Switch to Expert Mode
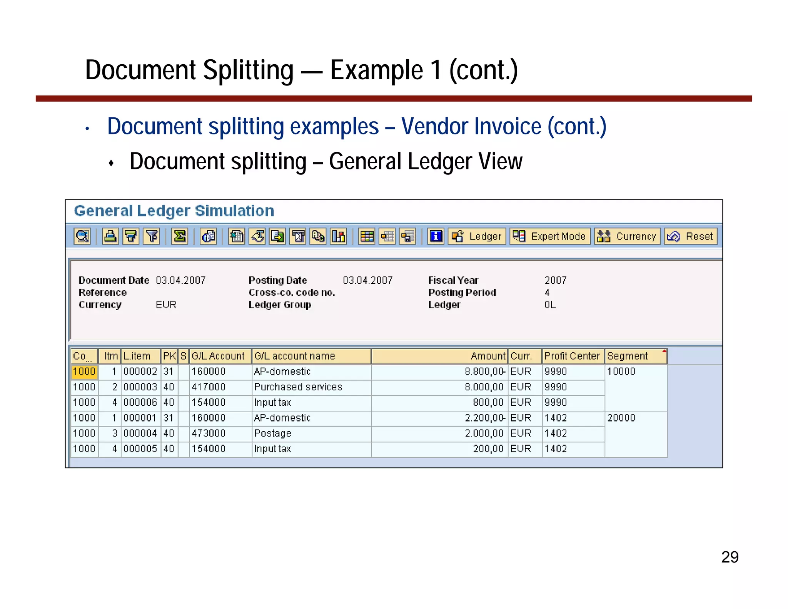 pos(550,236)
